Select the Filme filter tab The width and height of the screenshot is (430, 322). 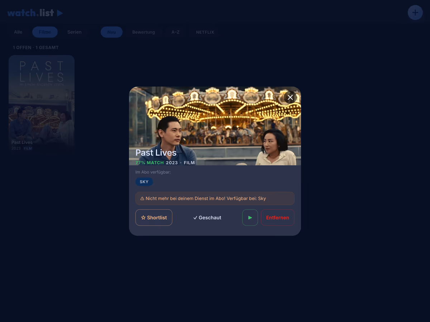pos(45,32)
